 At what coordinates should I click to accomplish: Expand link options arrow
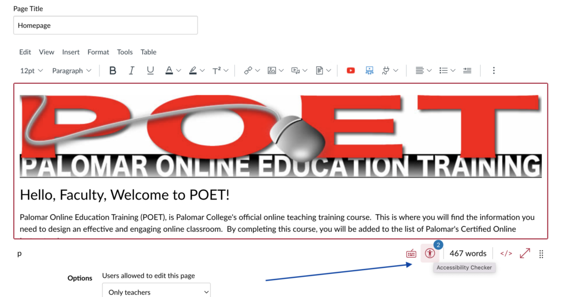[x=257, y=71]
